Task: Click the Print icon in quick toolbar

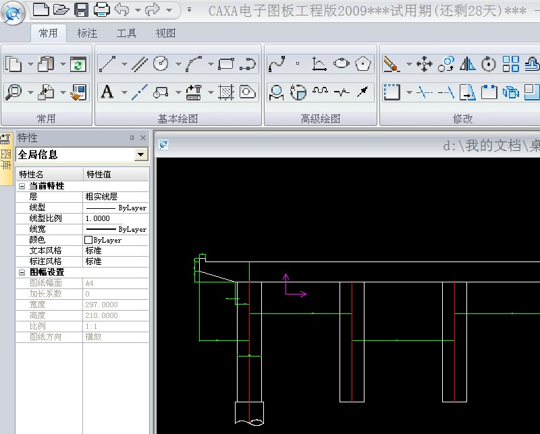Action: pyautogui.click(x=101, y=9)
